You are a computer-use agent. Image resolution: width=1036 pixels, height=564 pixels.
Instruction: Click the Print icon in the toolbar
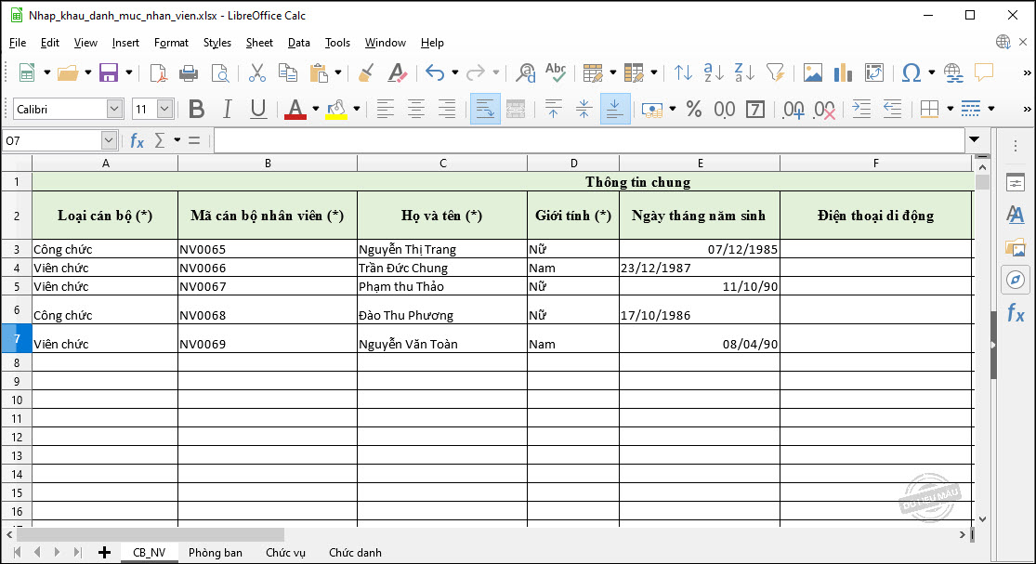[189, 72]
